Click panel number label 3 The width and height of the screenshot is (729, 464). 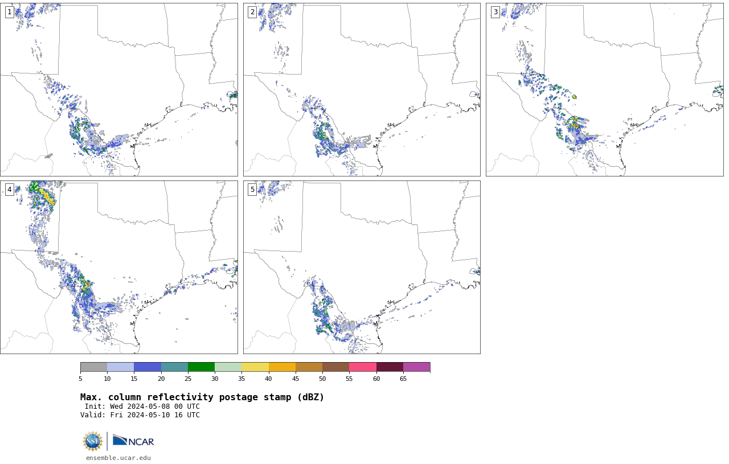(x=495, y=12)
